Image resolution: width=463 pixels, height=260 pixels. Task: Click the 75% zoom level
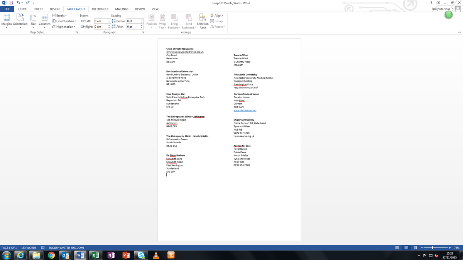click(x=457, y=248)
